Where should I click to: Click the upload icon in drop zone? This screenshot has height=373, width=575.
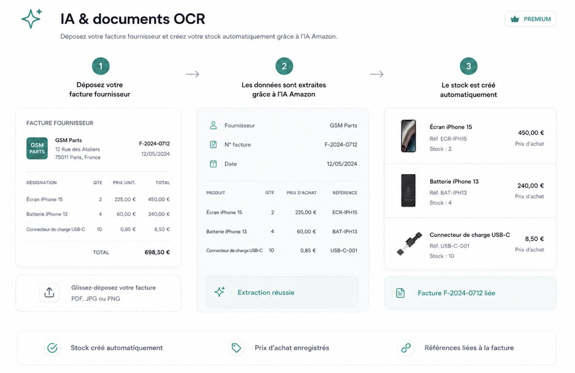49,293
